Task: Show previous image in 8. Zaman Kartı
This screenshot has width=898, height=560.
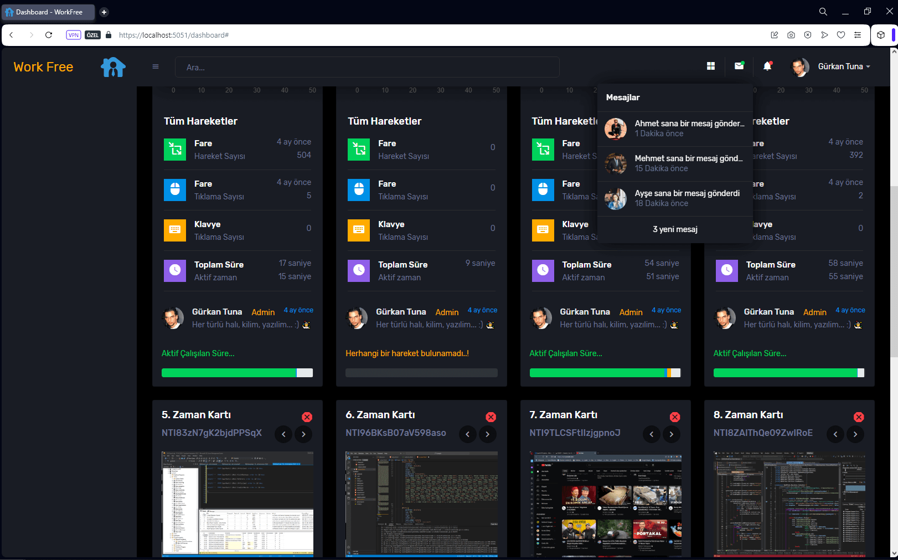Action: tap(835, 434)
